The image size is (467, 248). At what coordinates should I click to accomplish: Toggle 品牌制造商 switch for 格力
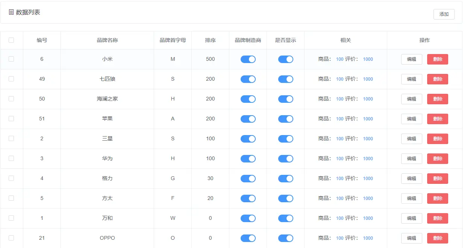pos(248,179)
